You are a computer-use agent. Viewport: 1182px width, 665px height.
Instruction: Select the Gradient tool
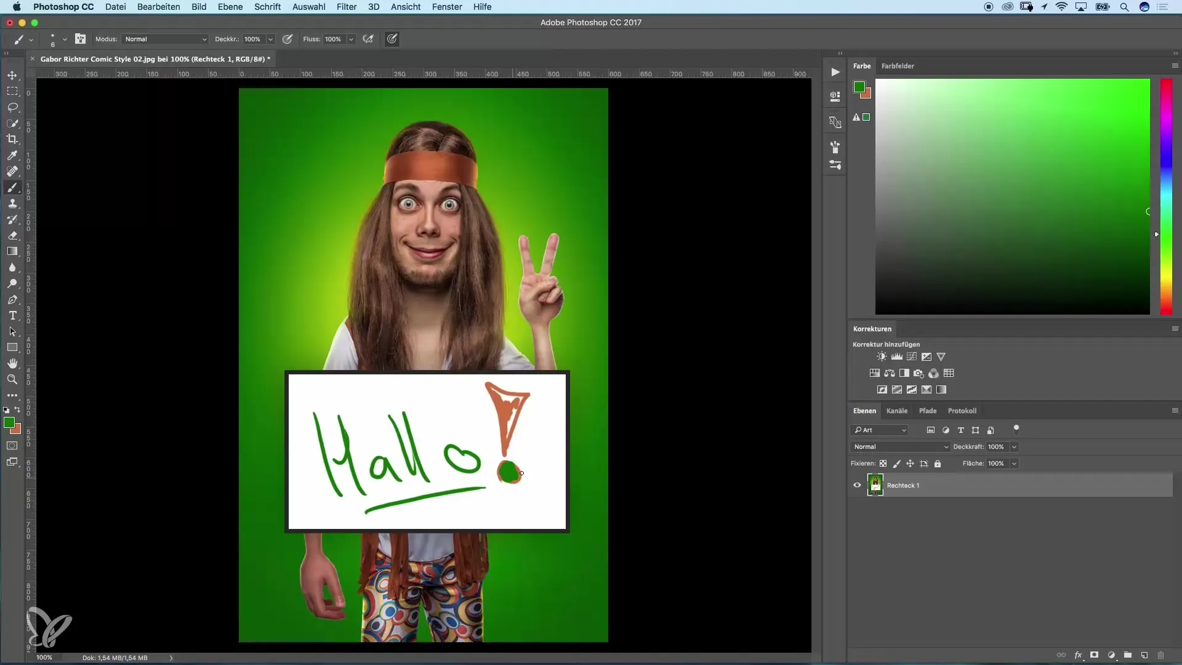(12, 251)
